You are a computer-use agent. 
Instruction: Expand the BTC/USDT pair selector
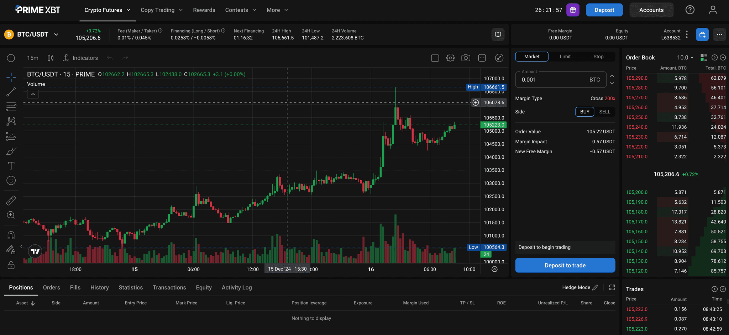click(56, 34)
